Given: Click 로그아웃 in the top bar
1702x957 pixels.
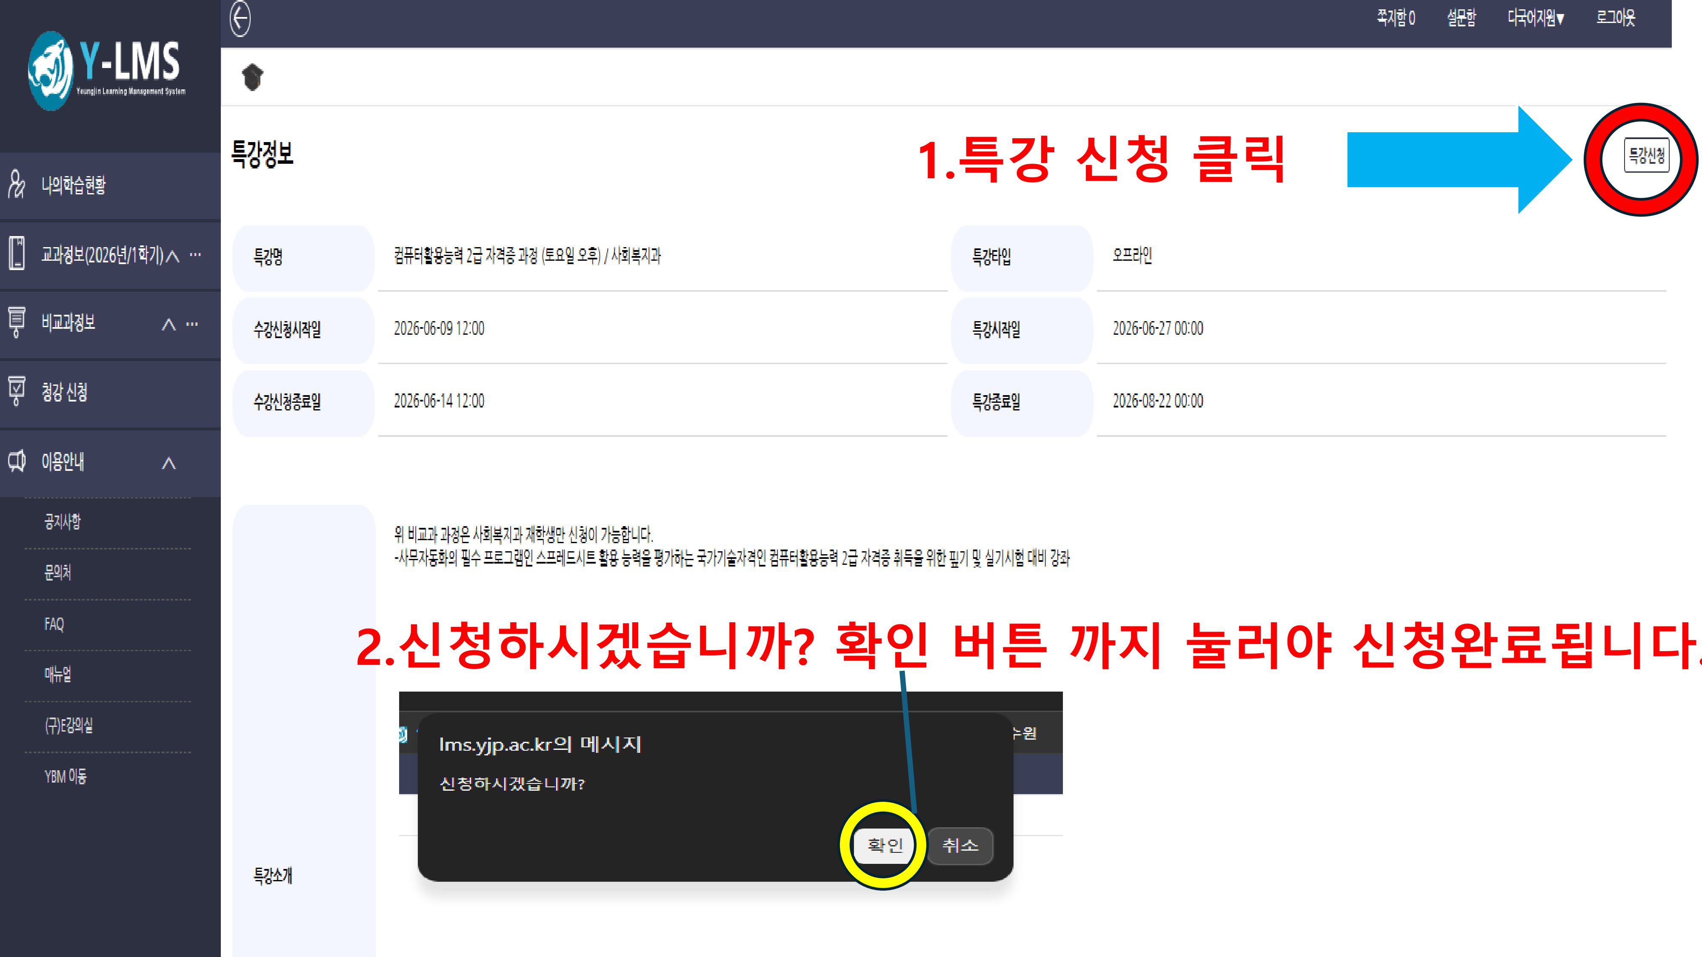Looking at the screenshot, I should tap(1616, 18).
